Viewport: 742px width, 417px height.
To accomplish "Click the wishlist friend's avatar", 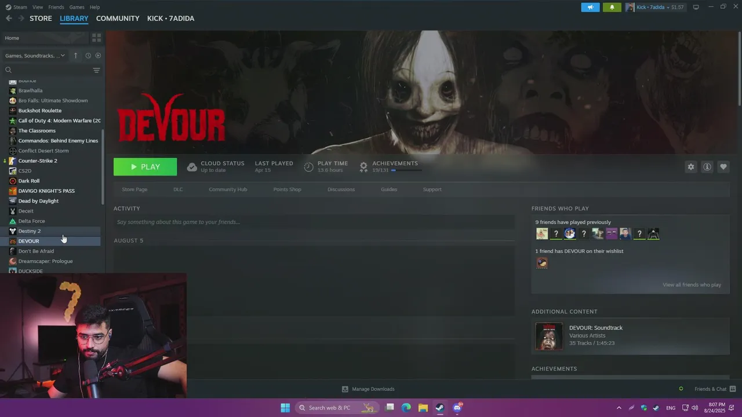I will click(542, 263).
